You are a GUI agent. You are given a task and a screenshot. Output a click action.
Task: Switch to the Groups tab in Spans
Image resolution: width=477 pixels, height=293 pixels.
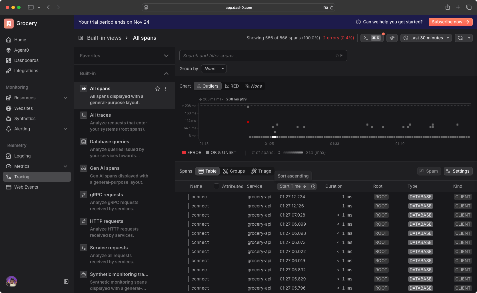(x=234, y=171)
